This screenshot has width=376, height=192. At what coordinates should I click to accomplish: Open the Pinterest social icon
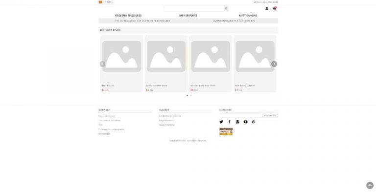(254, 122)
